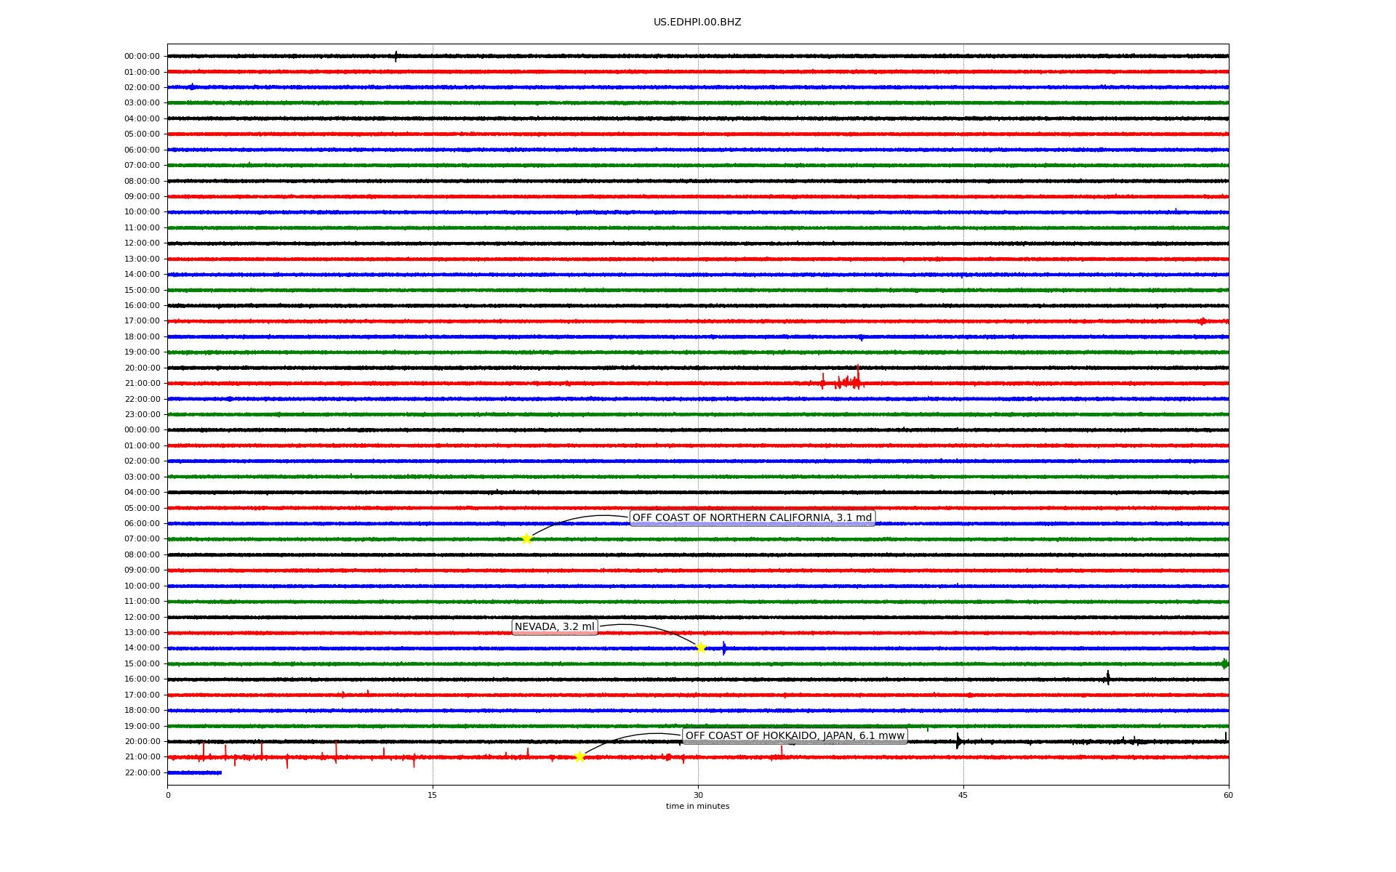Viewport: 1396px width, 872px height.
Task: Select the OFF COAST OF NORTHERN CALIFORNIA, 3.1 md label
Action: coord(752,518)
